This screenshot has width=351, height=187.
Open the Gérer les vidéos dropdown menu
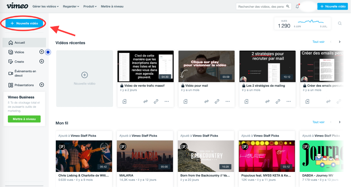coord(45,7)
